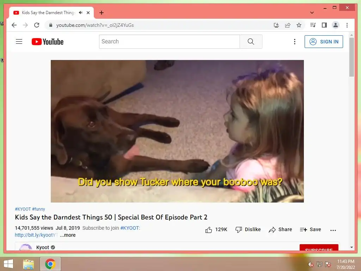Click the #KYOOT link in the description
Viewport: 361px width, 271px height.
(130, 228)
